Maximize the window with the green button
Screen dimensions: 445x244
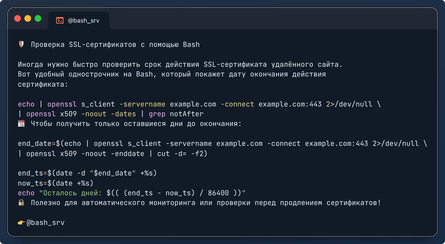coord(38,19)
